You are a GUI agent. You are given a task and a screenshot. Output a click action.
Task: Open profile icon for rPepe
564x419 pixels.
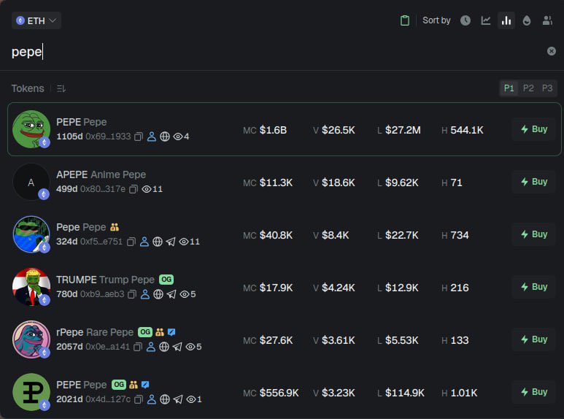point(151,347)
